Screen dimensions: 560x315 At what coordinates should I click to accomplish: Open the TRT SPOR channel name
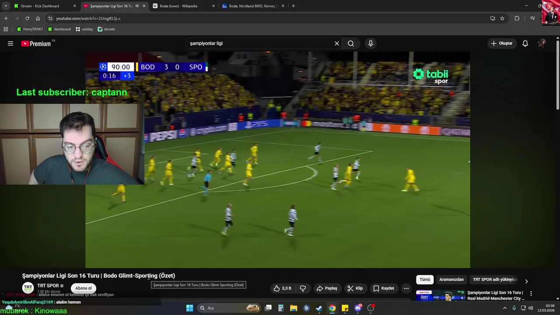(48, 286)
